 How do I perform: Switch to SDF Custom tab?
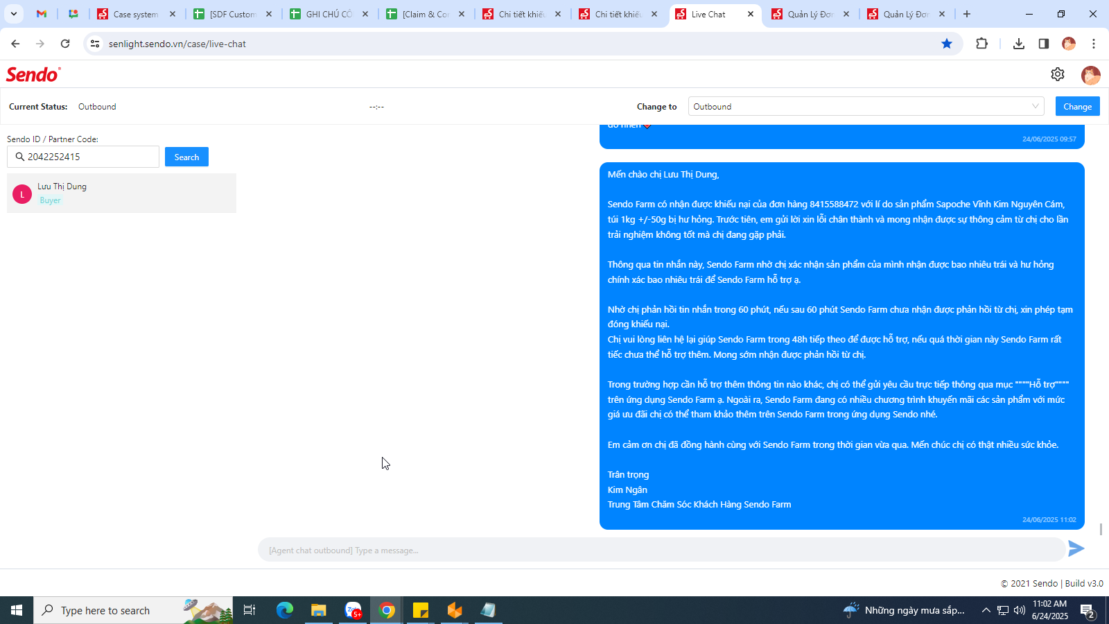coord(233,14)
